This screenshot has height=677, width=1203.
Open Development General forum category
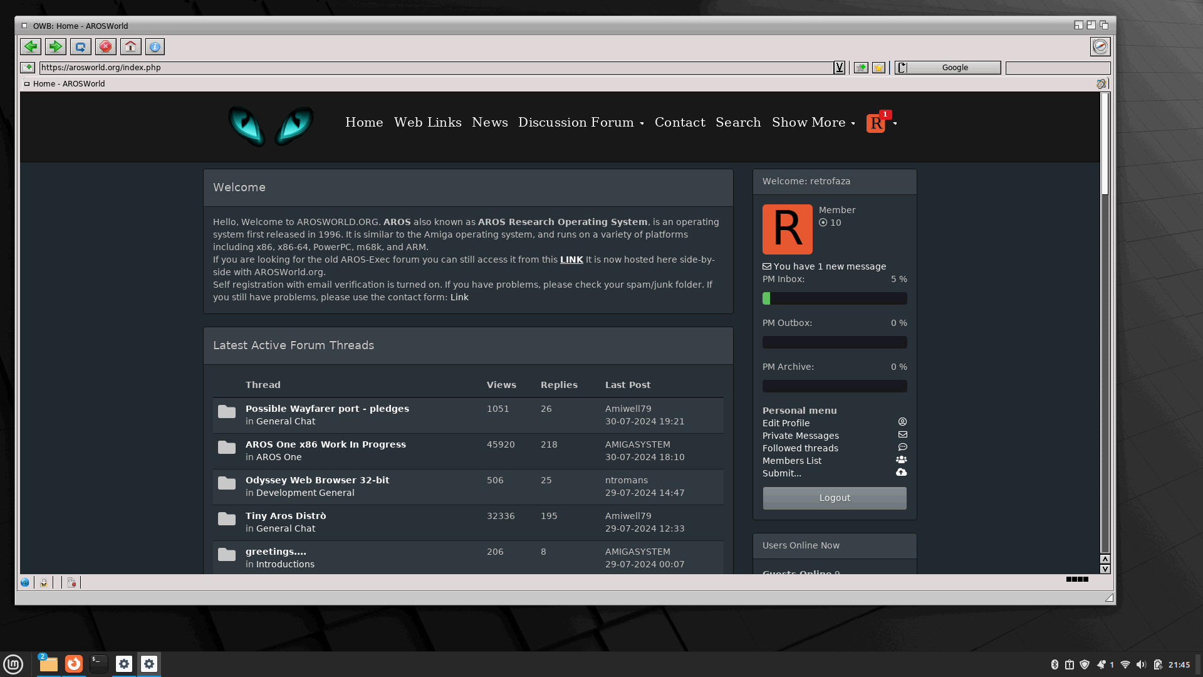305,493
